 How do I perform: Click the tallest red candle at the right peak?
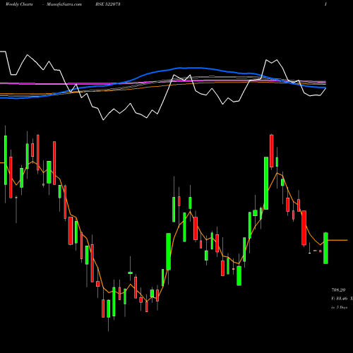[272, 151]
